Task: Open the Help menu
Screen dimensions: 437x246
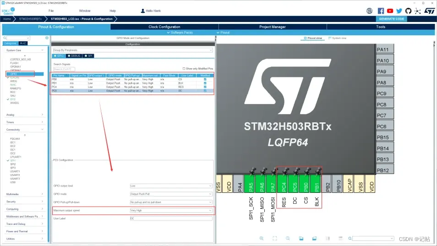Action: pos(113,11)
